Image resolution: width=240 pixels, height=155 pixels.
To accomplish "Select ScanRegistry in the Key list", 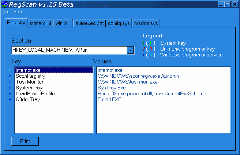I will 54,76.
